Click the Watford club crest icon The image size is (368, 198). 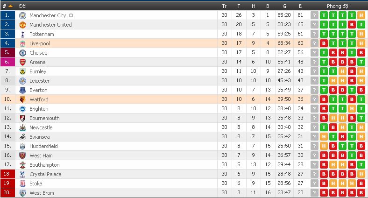click(x=22, y=99)
